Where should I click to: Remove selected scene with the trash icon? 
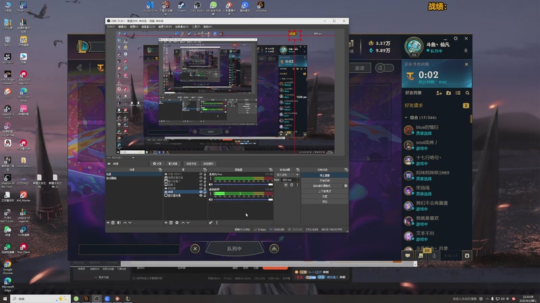tap(113, 223)
